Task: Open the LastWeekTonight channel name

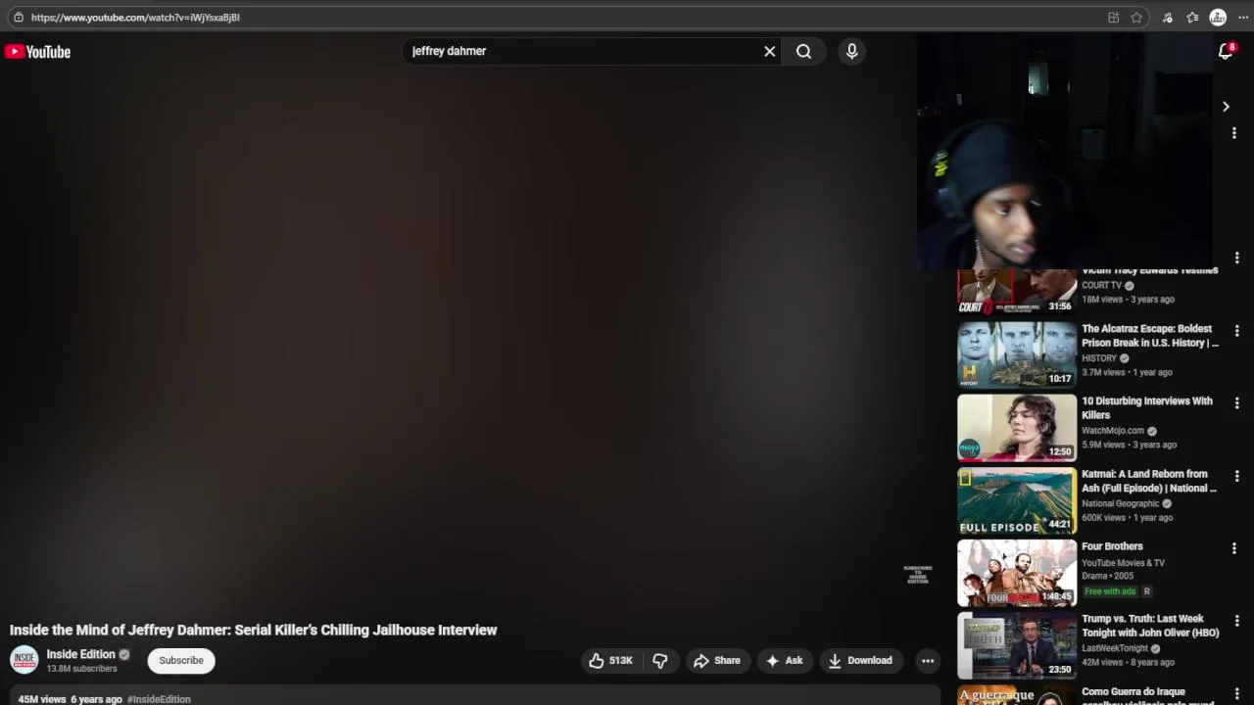Action: pyautogui.click(x=1115, y=648)
